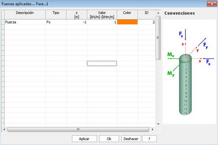Open help with the question mark button
Image resolution: width=218 pixels, height=145 pixels.
tap(149, 139)
